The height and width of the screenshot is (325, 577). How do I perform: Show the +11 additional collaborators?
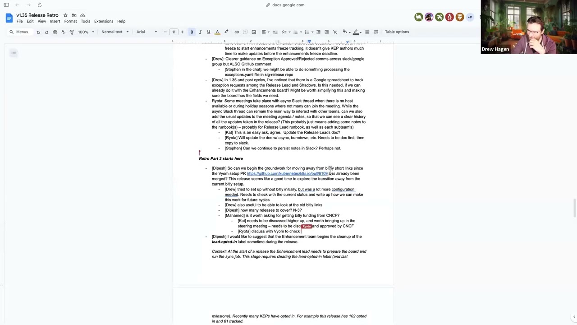coord(470,17)
